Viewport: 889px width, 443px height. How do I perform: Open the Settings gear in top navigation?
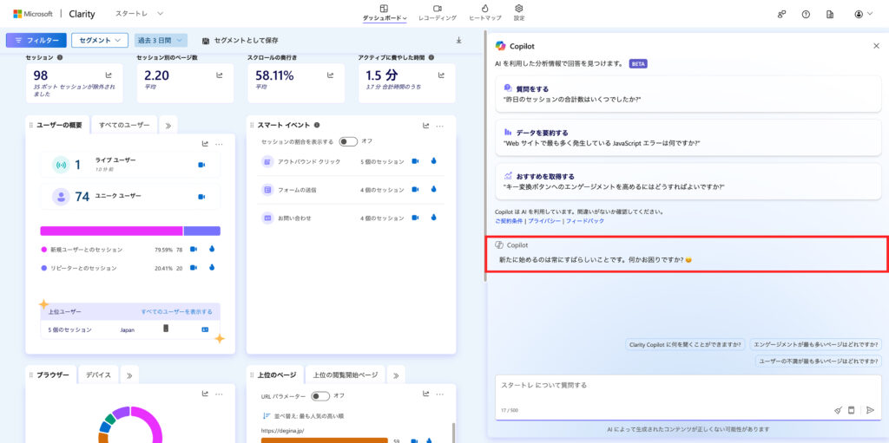(x=519, y=12)
